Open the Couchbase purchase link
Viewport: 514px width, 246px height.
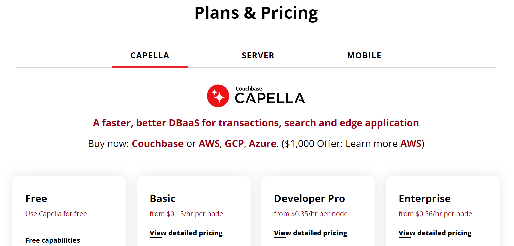[157, 143]
